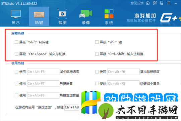Click the colored squares icon above 系统

point(109,14)
